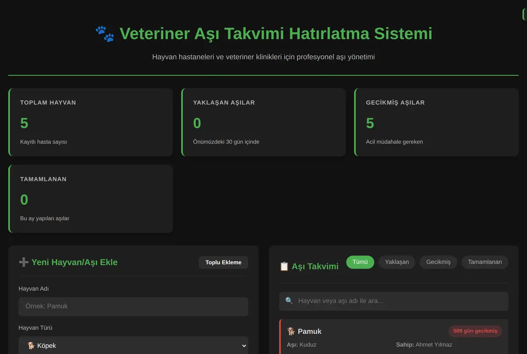Open the Toplu Ekleme button

(x=224, y=262)
